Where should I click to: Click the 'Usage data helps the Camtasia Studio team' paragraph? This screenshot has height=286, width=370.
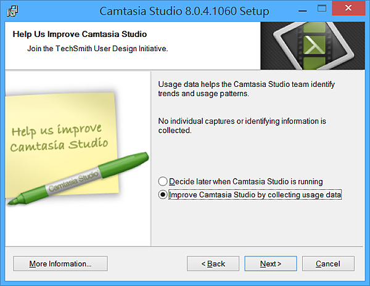coord(246,89)
